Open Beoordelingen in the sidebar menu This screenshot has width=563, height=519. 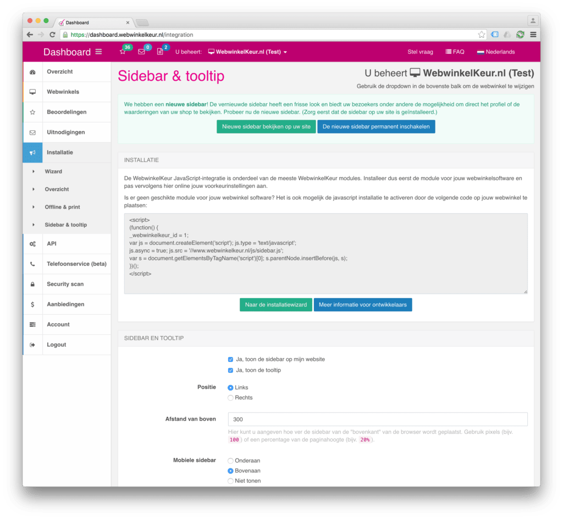[67, 112]
